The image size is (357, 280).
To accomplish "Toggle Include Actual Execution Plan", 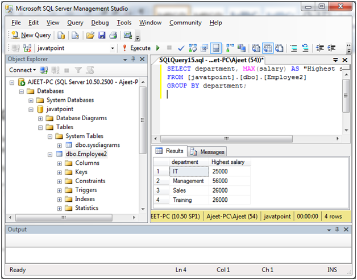I will pos(230,48).
